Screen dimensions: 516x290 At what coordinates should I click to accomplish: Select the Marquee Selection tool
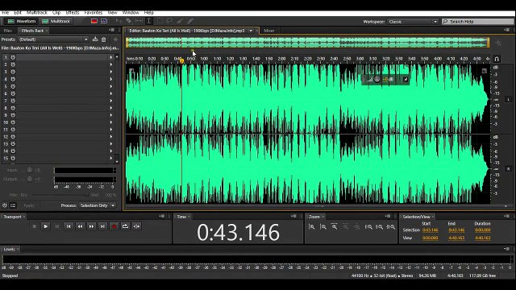coord(160,21)
